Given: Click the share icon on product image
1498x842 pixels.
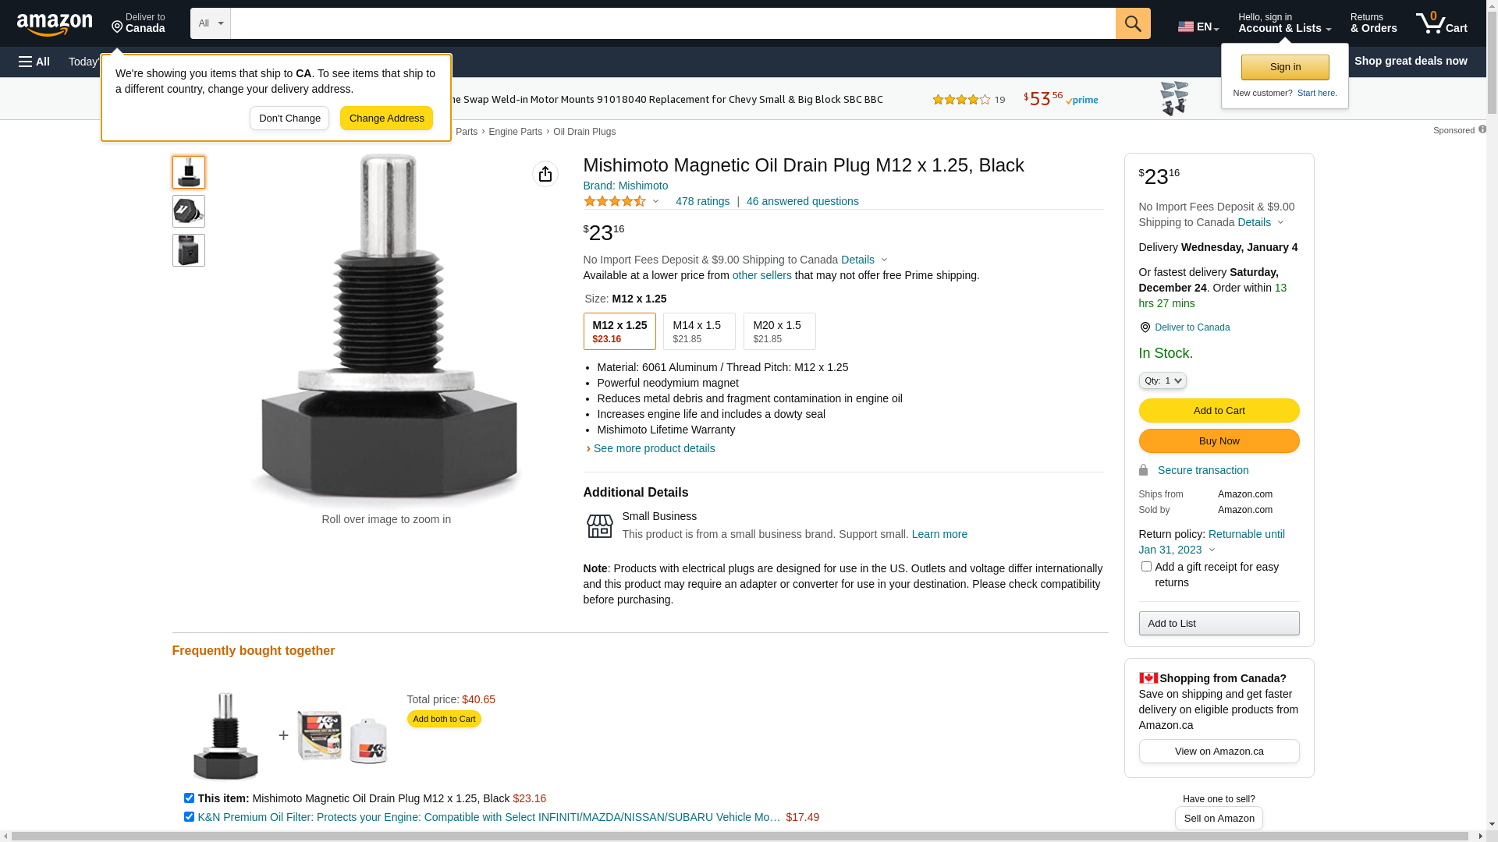Looking at the screenshot, I should (x=545, y=174).
